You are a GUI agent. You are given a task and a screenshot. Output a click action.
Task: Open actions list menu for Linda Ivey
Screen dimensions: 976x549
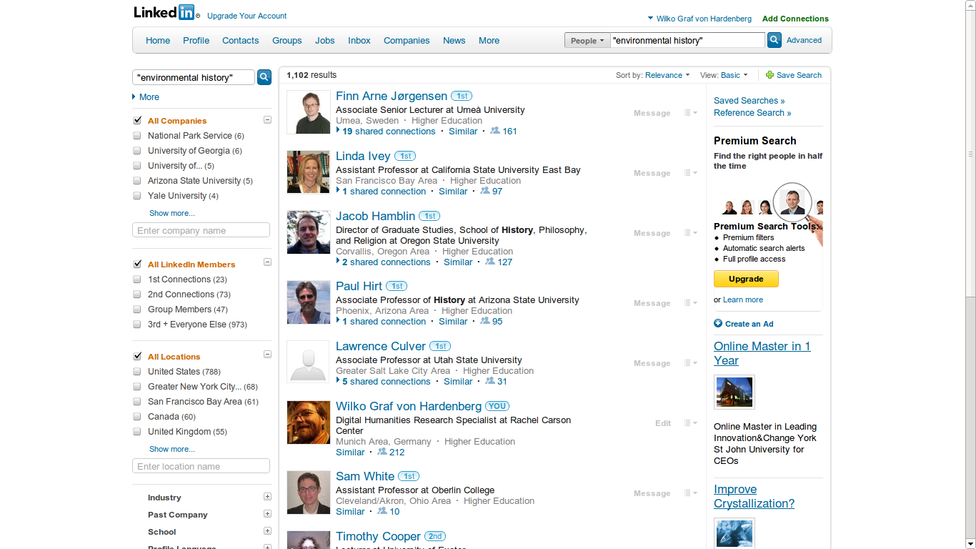[x=690, y=173]
